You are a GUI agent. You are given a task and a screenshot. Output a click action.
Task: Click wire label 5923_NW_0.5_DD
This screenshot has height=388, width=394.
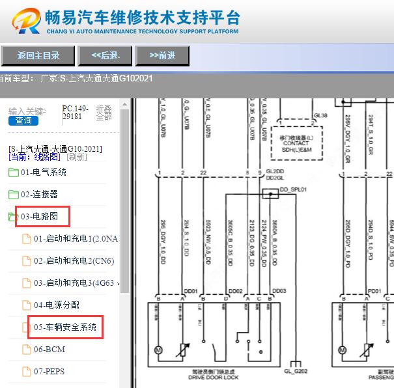click(208, 242)
